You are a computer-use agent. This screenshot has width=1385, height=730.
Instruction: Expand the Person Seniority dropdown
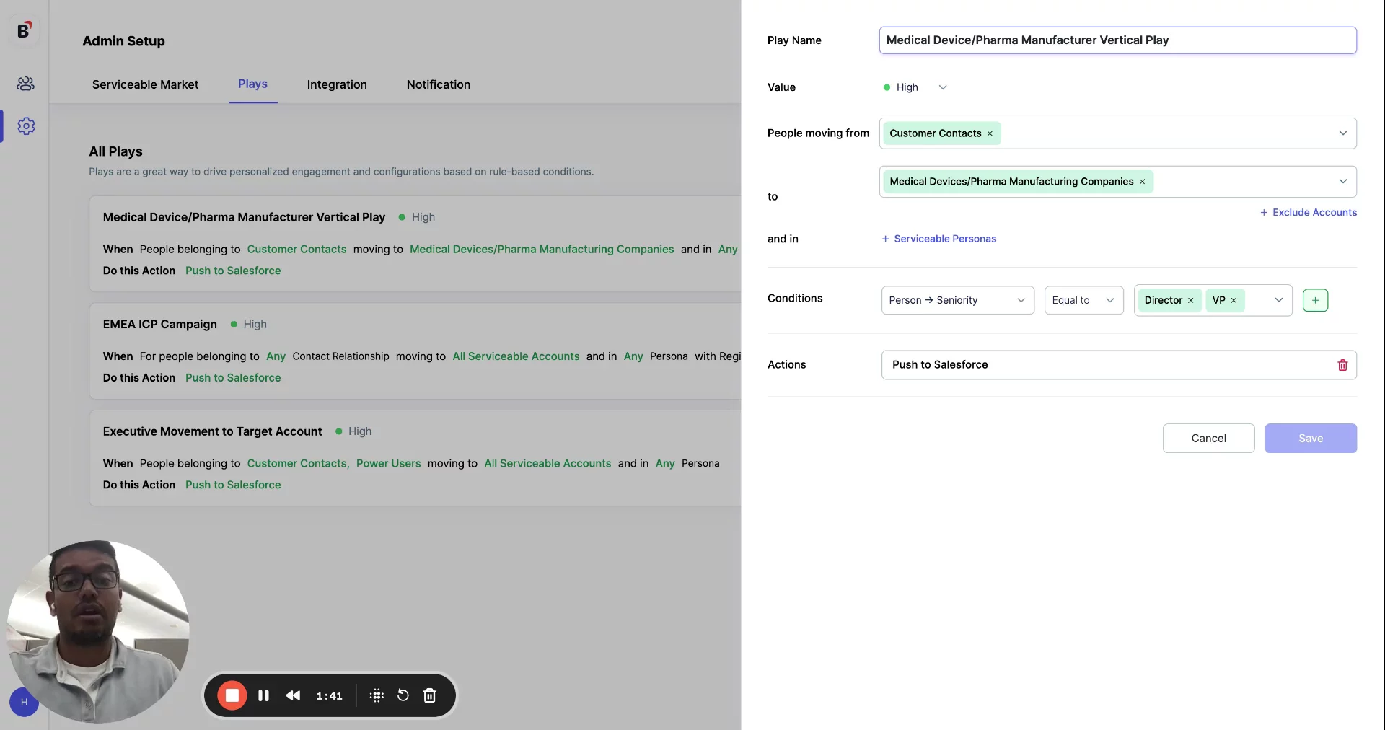pos(957,300)
